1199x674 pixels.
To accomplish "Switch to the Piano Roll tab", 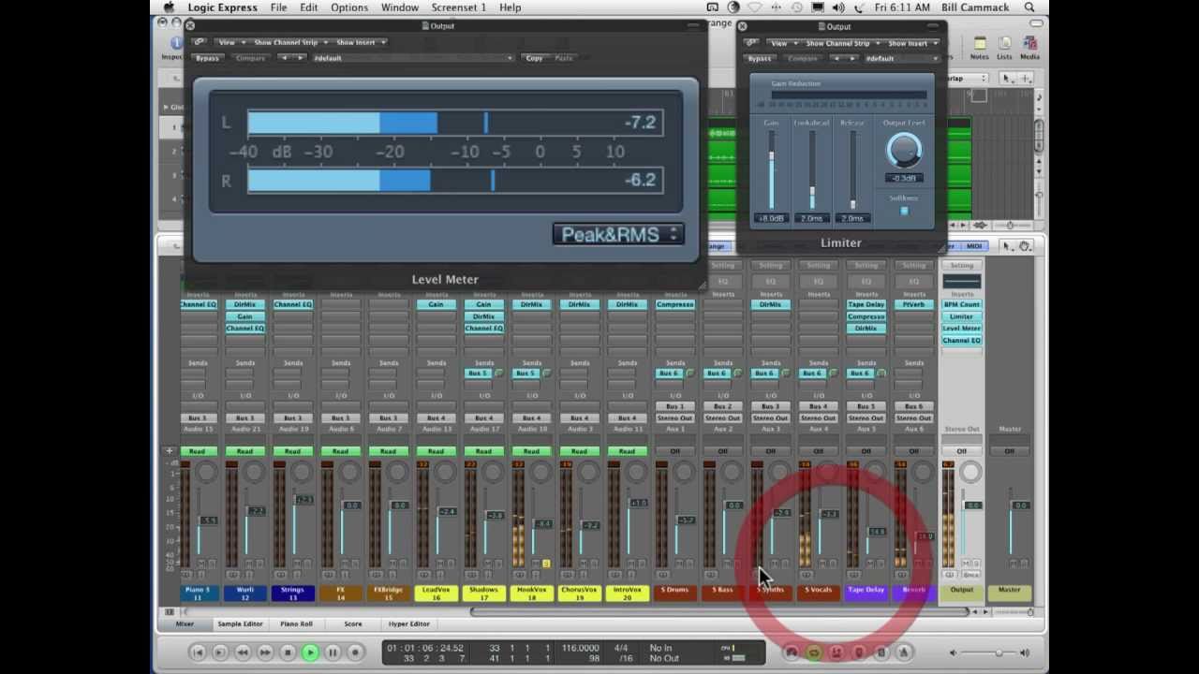I will (x=296, y=623).
